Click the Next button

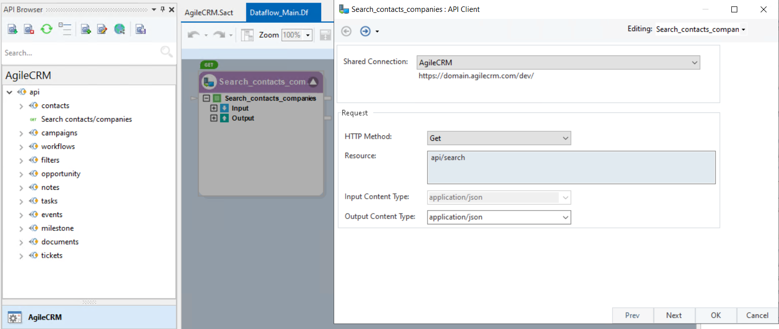[673, 315]
